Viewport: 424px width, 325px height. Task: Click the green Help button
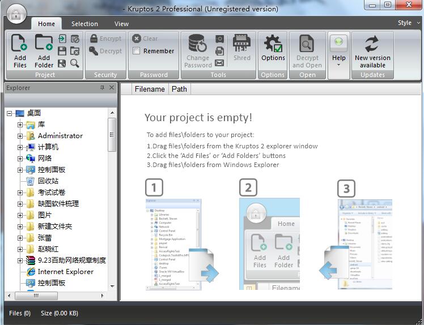coord(339,42)
